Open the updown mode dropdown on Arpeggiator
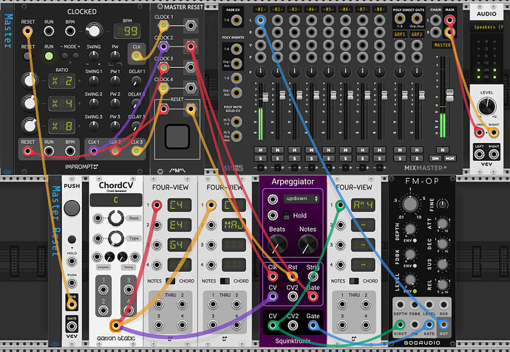This screenshot has width=510, height=352. click(301, 199)
